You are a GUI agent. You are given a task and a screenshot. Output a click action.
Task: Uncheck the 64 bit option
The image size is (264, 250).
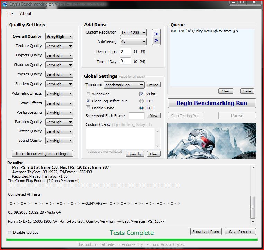[x=142, y=94]
